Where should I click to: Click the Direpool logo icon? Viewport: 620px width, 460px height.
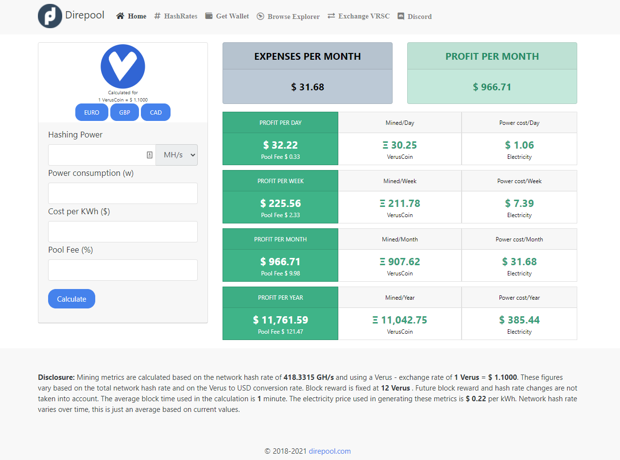coord(50,16)
